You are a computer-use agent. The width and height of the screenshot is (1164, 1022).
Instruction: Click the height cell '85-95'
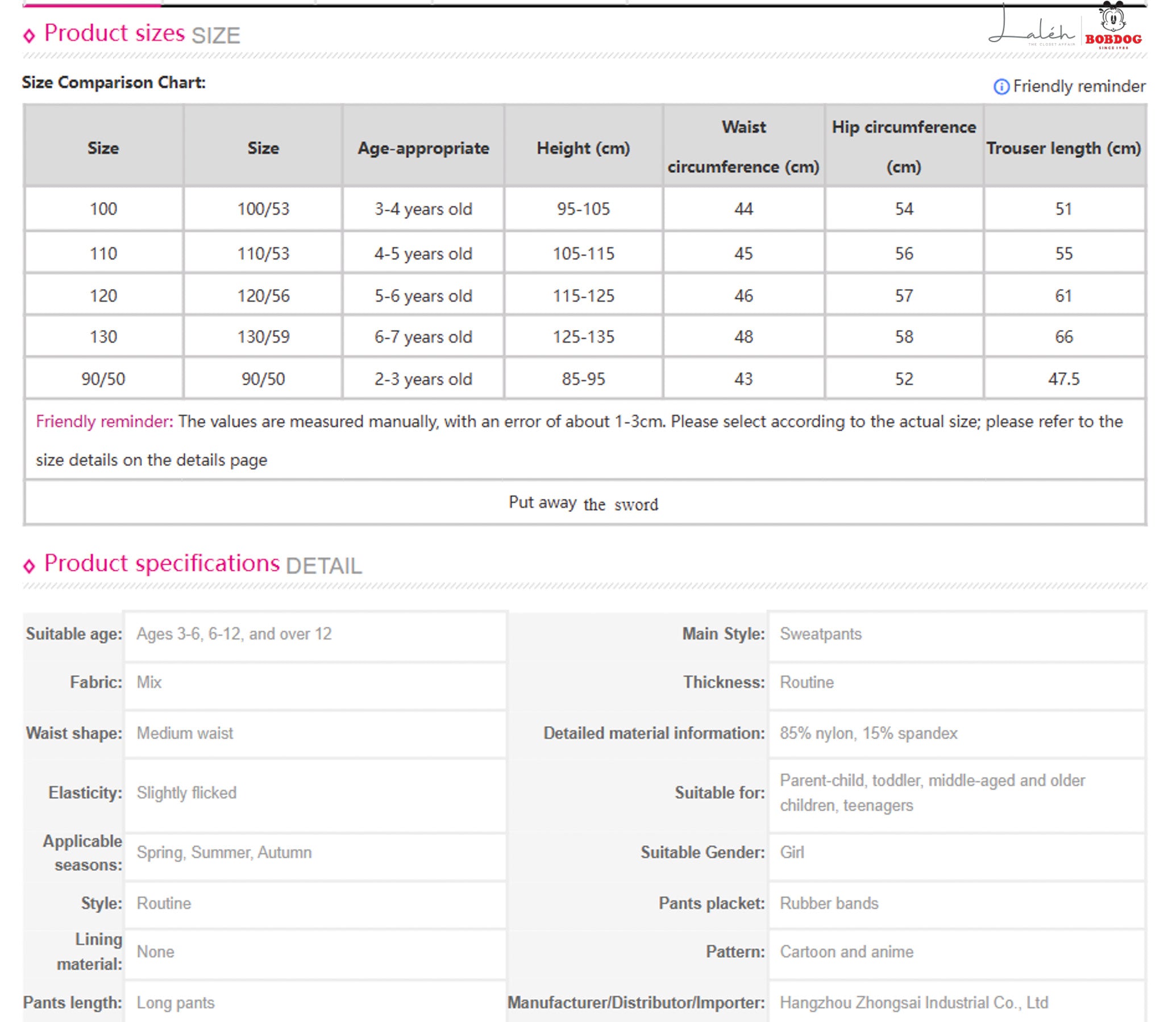(583, 378)
